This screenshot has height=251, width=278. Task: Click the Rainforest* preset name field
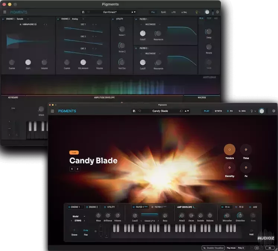pos(110,12)
